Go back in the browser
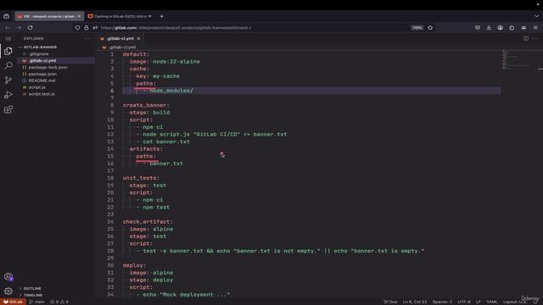This screenshot has height=305, width=543. 8,28
